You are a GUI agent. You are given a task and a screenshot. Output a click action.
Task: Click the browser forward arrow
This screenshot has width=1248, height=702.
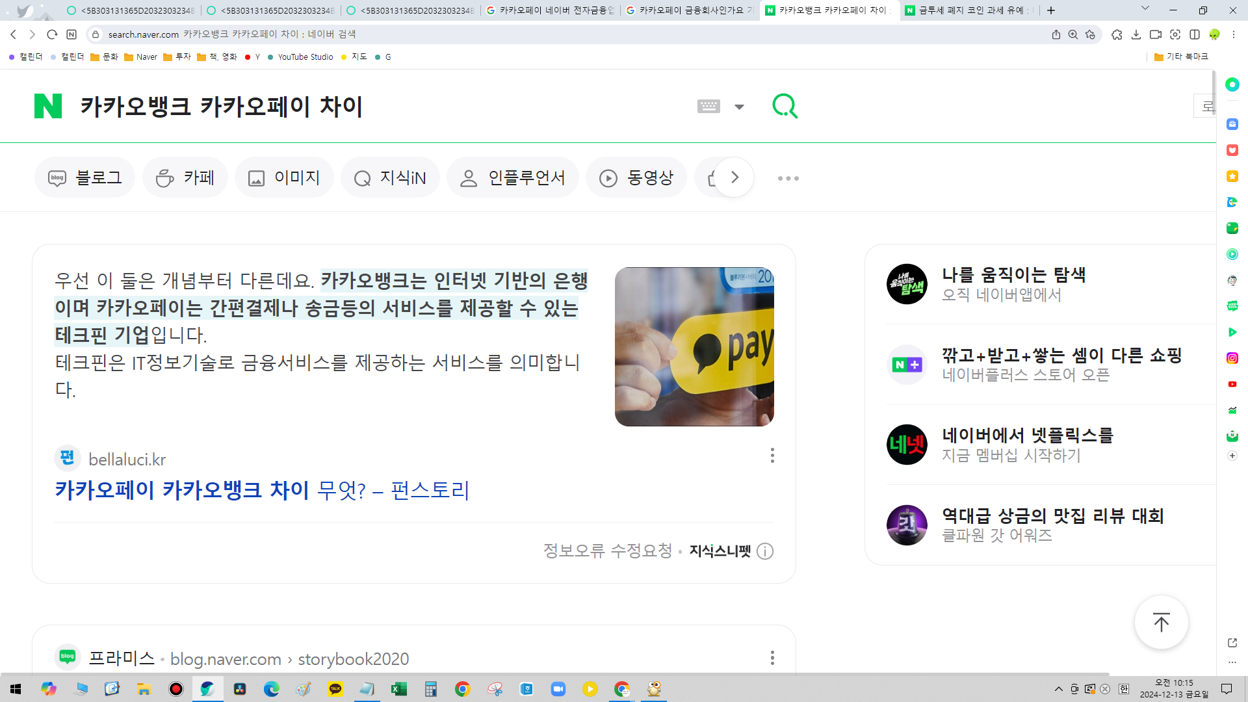pos(32,34)
